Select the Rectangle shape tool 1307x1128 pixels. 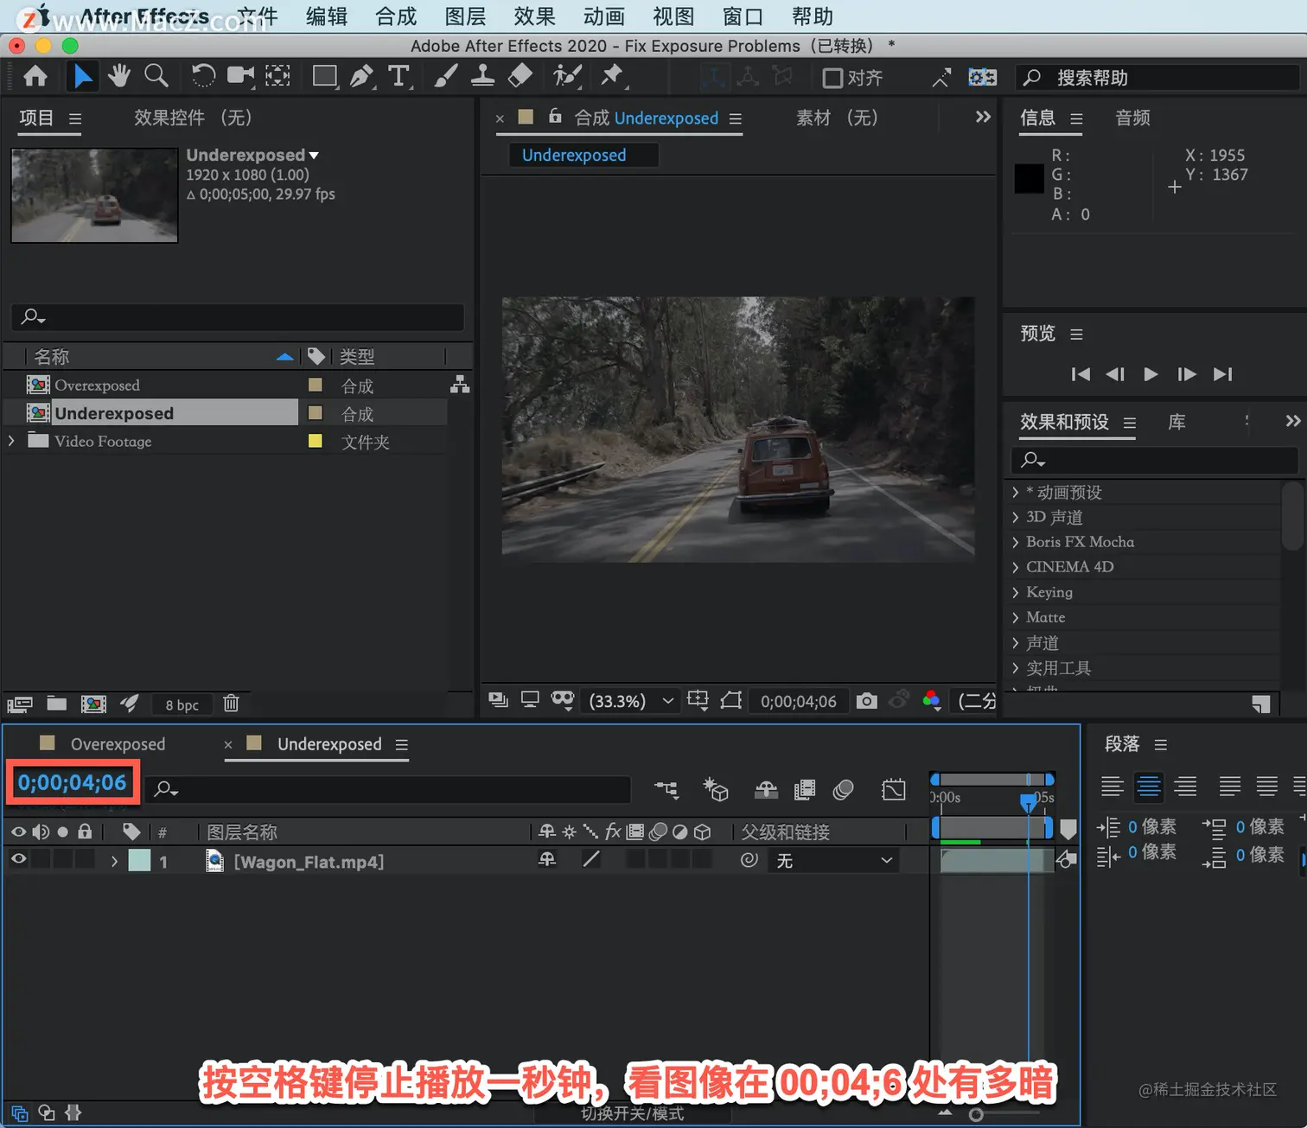coord(325,77)
